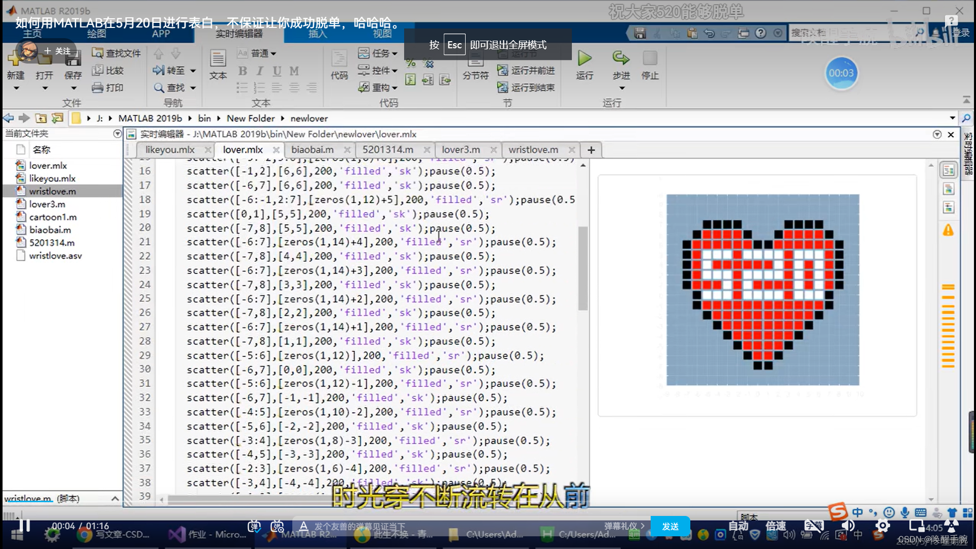Apply Italic formatting with I icon

tap(260, 71)
